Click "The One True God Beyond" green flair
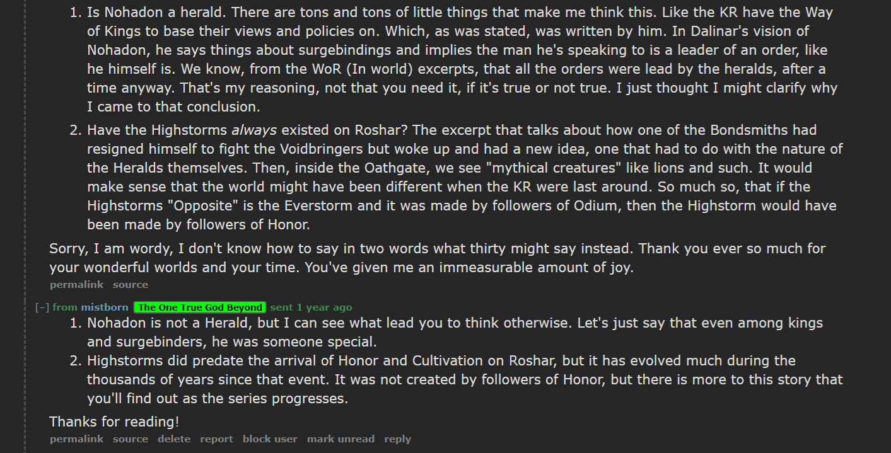 (200, 307)
